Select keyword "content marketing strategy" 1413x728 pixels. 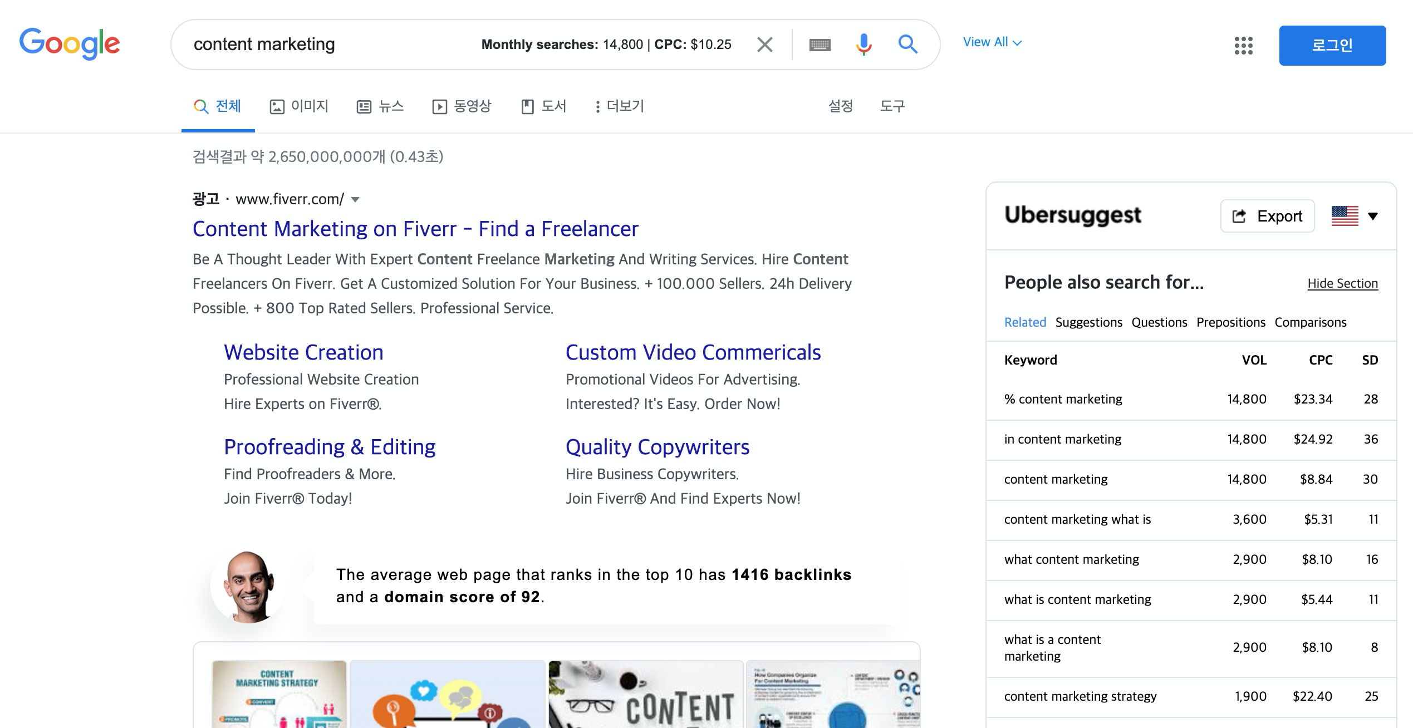point(1080,696)
